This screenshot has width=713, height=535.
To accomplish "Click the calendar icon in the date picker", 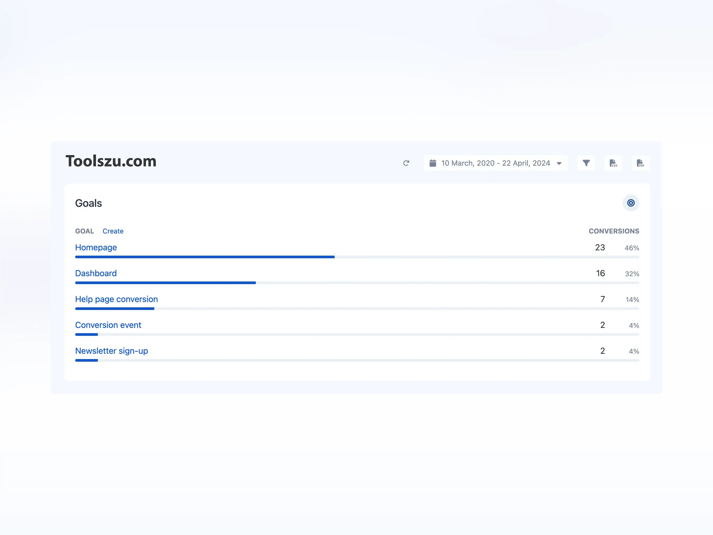I will (x=433, y=163).
